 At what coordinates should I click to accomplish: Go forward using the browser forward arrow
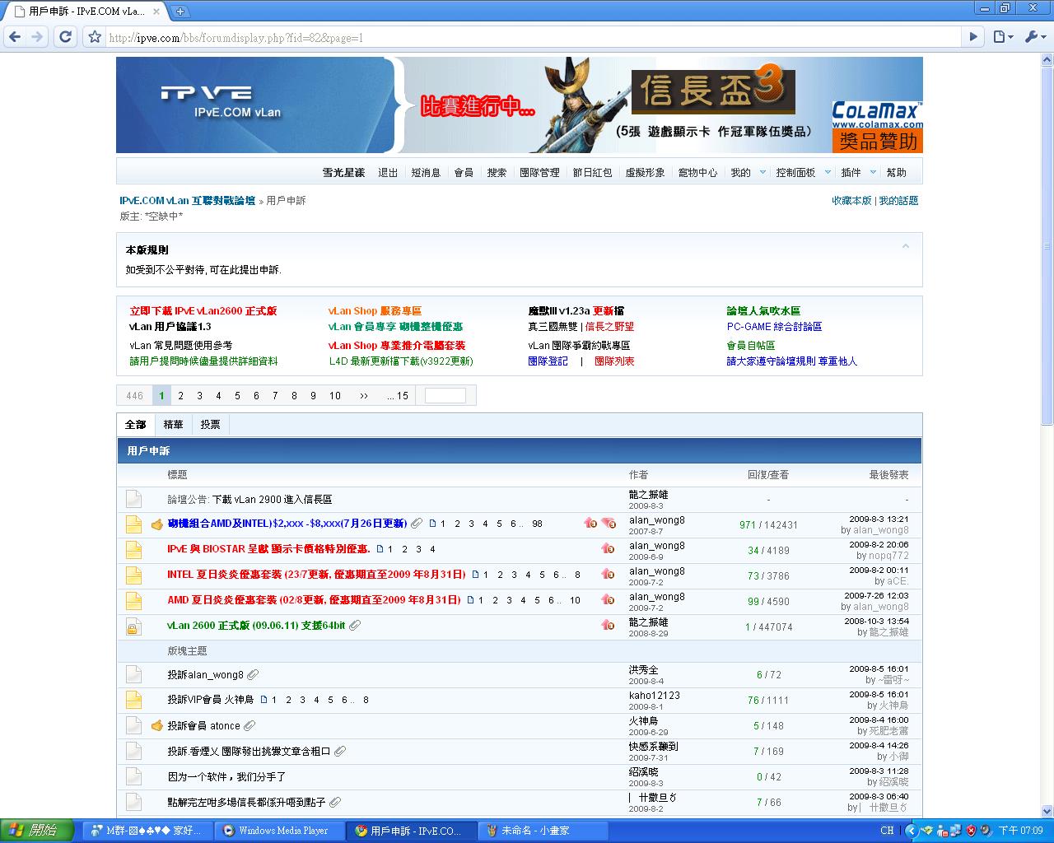(36, 36)
